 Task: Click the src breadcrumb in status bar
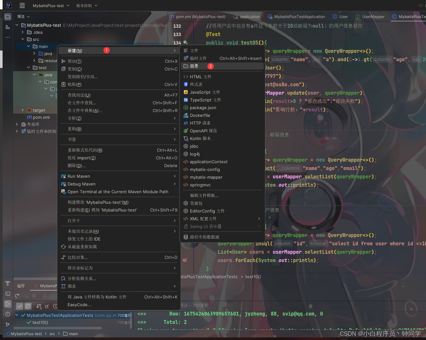(x=52, y=334)
